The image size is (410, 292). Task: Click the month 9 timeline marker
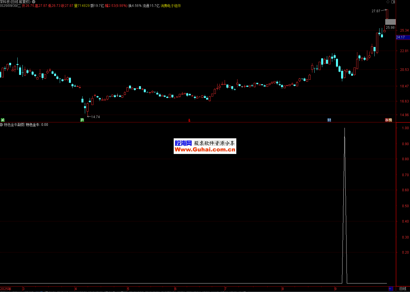click(336, 289)
